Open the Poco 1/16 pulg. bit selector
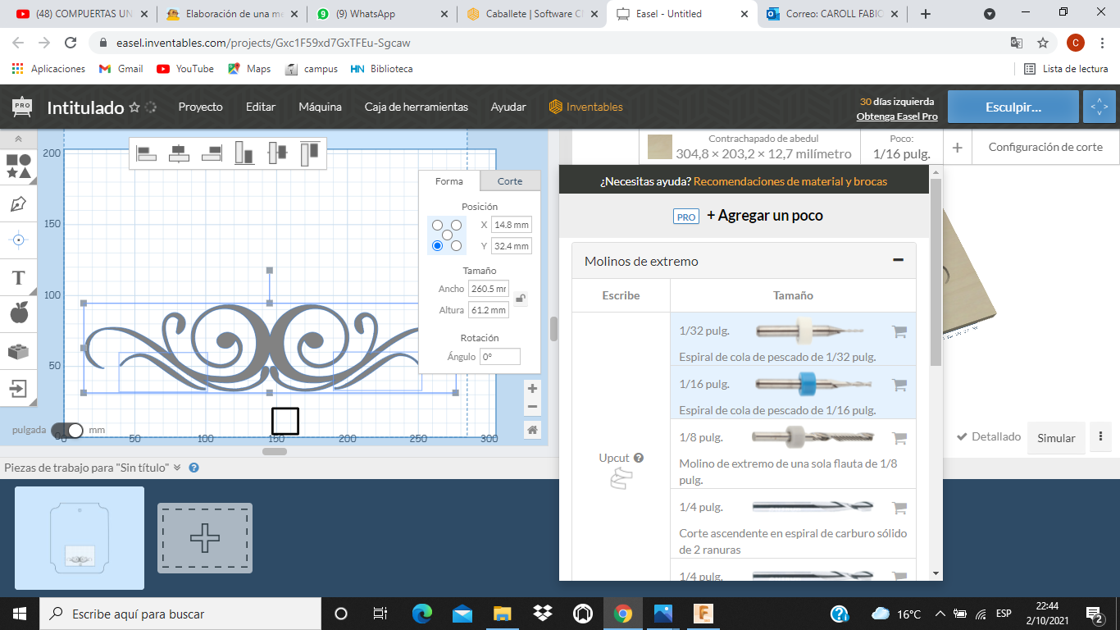Viewport: 1120px width, 630px height. [901, 147]
